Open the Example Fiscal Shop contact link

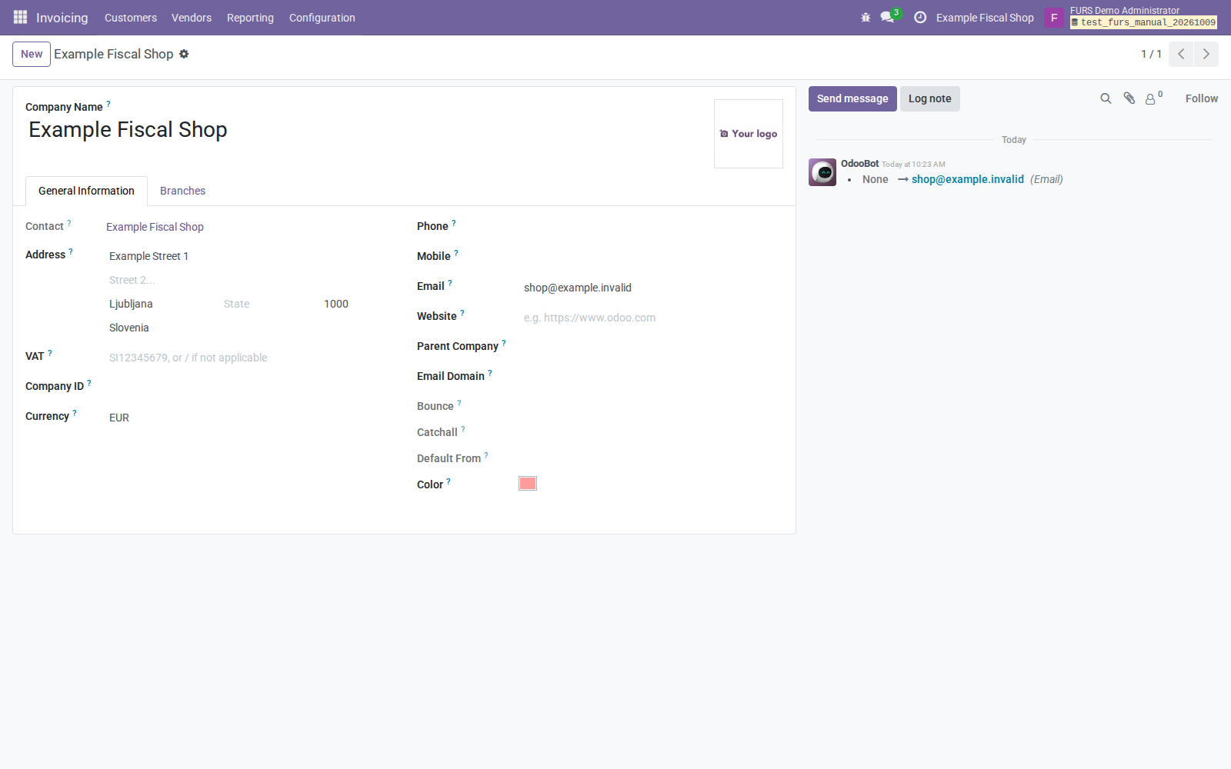[155, 227]
